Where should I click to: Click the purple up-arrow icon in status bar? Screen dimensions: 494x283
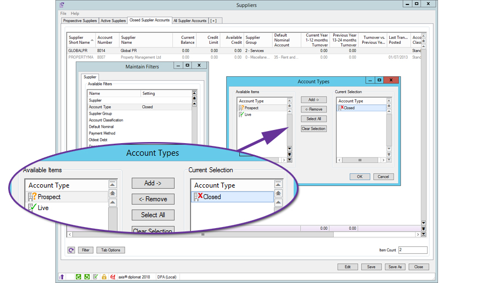pos(61,277)
